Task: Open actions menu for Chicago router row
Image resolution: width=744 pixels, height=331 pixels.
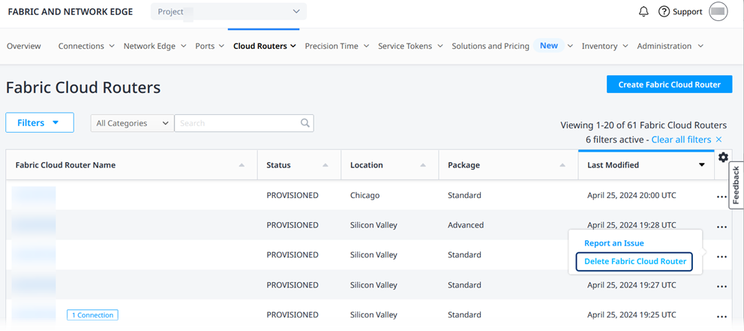Action: click(721, 196)
